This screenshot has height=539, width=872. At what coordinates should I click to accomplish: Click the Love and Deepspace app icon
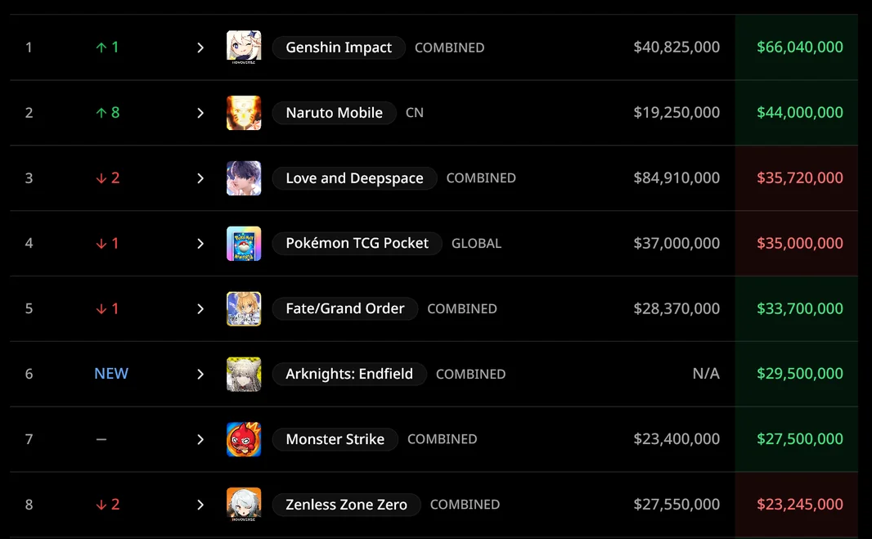tap(244, 178)
